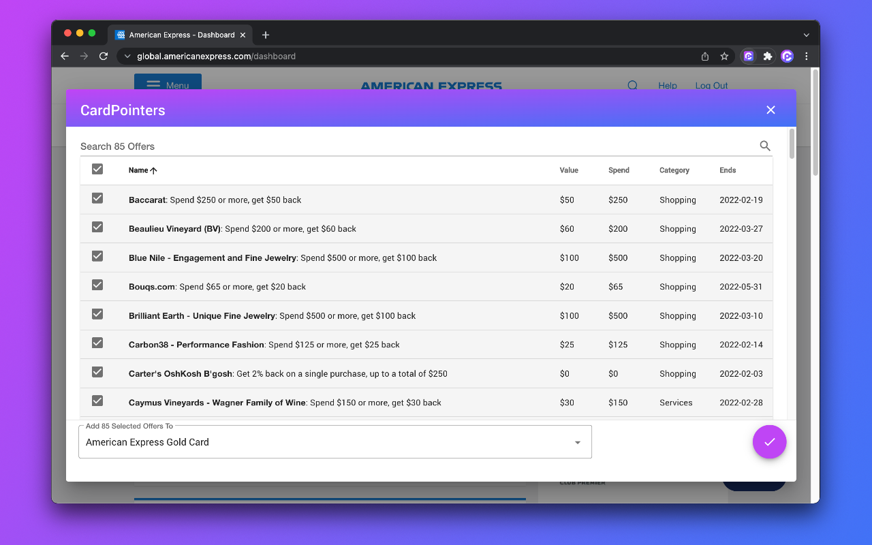Screen dimensions: 872x545
Task: Click the Brilliant Earth offer description
Action: click(x=272, y=316)
